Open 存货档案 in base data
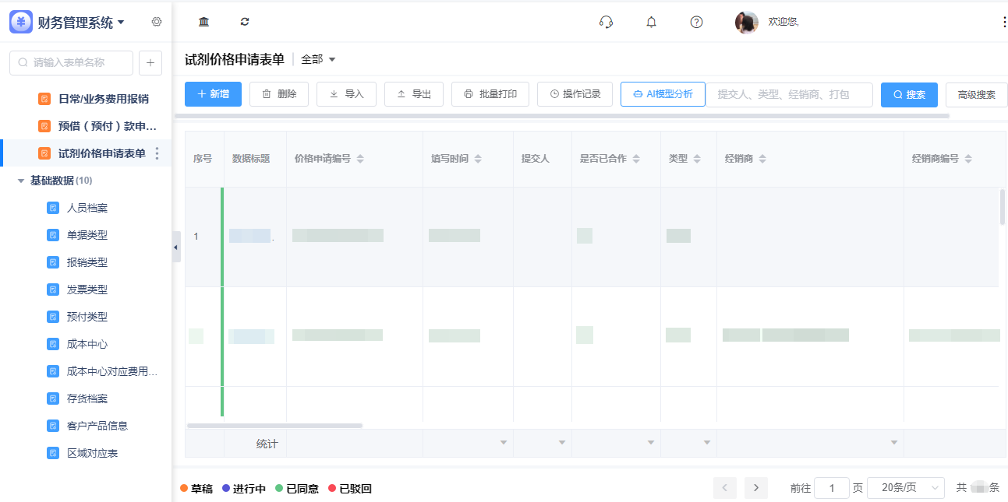The height and width of the screenshot is (502, 1008). [x=86, y=398]
